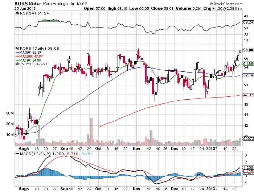Image resolution: width=254 pixels, height=192 pixels.
Task: Click the 2 level on MACD axis
Action: tap(246, 162)
